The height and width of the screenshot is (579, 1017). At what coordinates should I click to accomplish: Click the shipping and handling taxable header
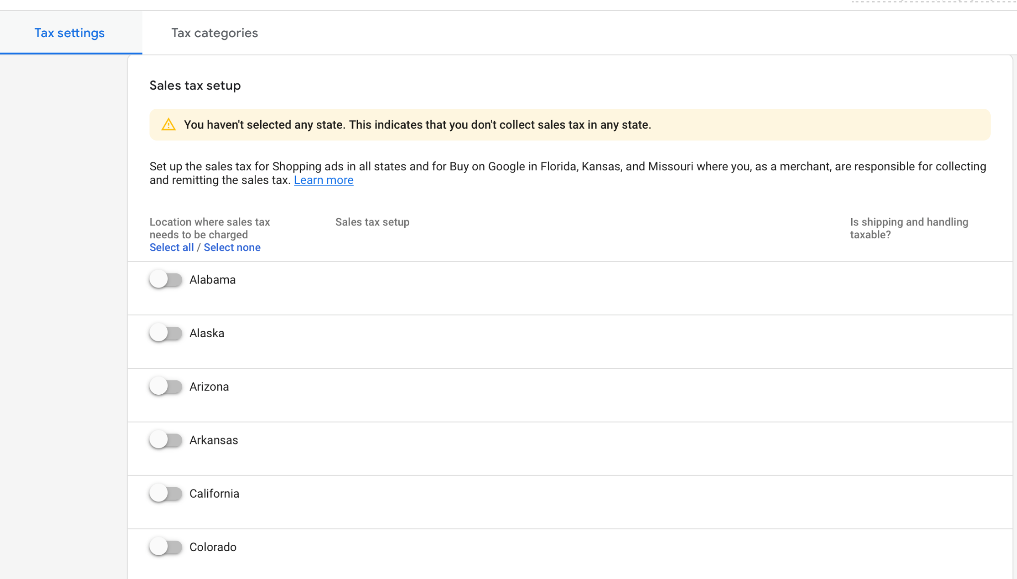coord(909,228)
